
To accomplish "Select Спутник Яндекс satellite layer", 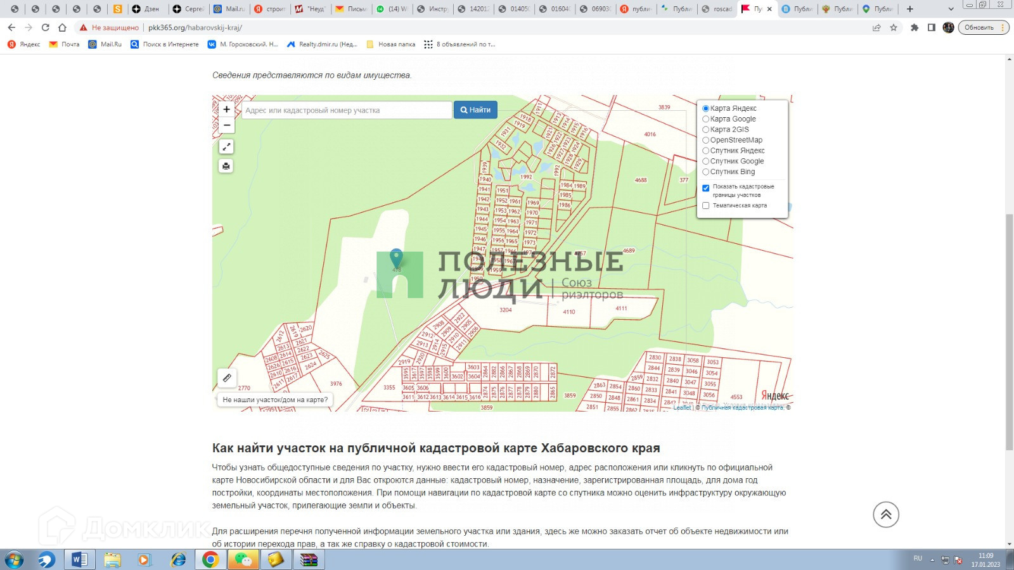I will pyautogui.click(x=705, y=151).
